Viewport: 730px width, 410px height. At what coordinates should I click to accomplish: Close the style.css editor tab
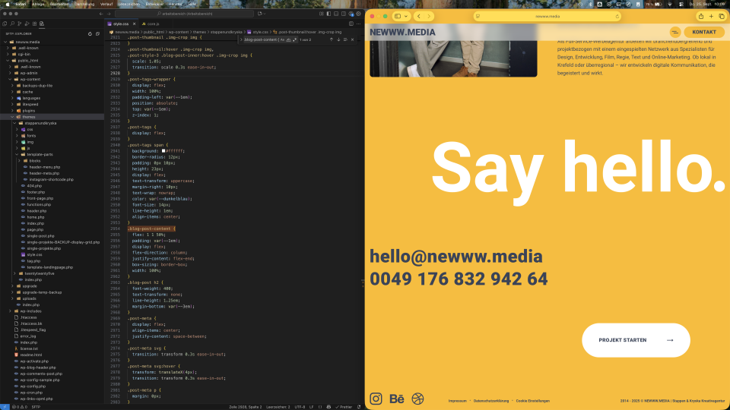[x=134, y=24]
